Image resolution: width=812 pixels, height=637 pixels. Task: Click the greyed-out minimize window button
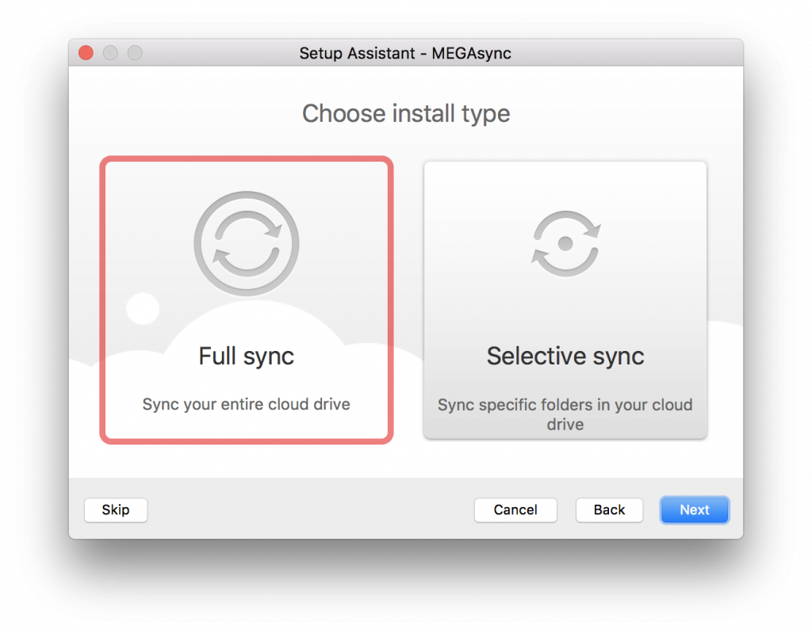coord(110,53)
